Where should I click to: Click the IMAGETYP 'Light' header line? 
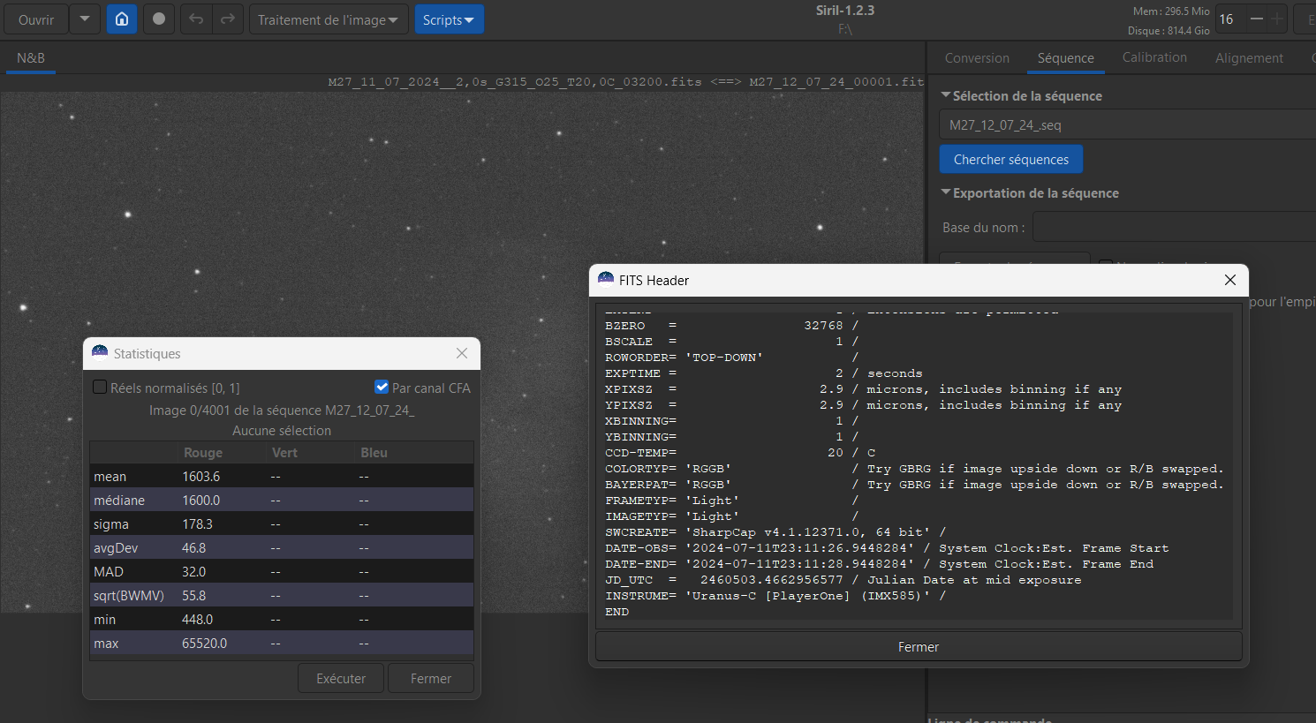[x=732, y=516]
